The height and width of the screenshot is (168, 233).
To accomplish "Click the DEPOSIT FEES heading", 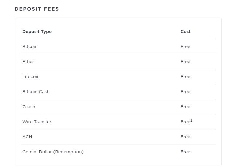I will tap(37, 9).
